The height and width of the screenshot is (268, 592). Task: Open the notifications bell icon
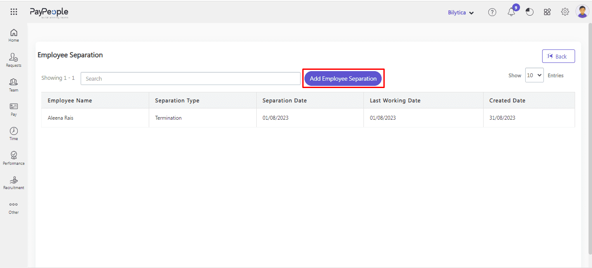pyautogui.click(x=511, y=12)
